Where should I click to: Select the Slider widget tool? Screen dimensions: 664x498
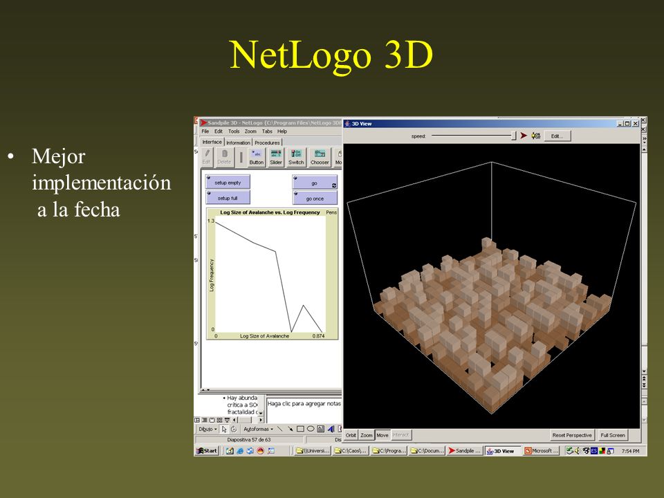(x=276, y=157)
